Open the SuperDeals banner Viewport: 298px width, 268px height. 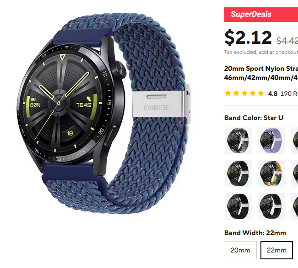[x=261, y=15]
